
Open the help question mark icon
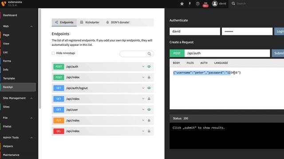point(197,4)
